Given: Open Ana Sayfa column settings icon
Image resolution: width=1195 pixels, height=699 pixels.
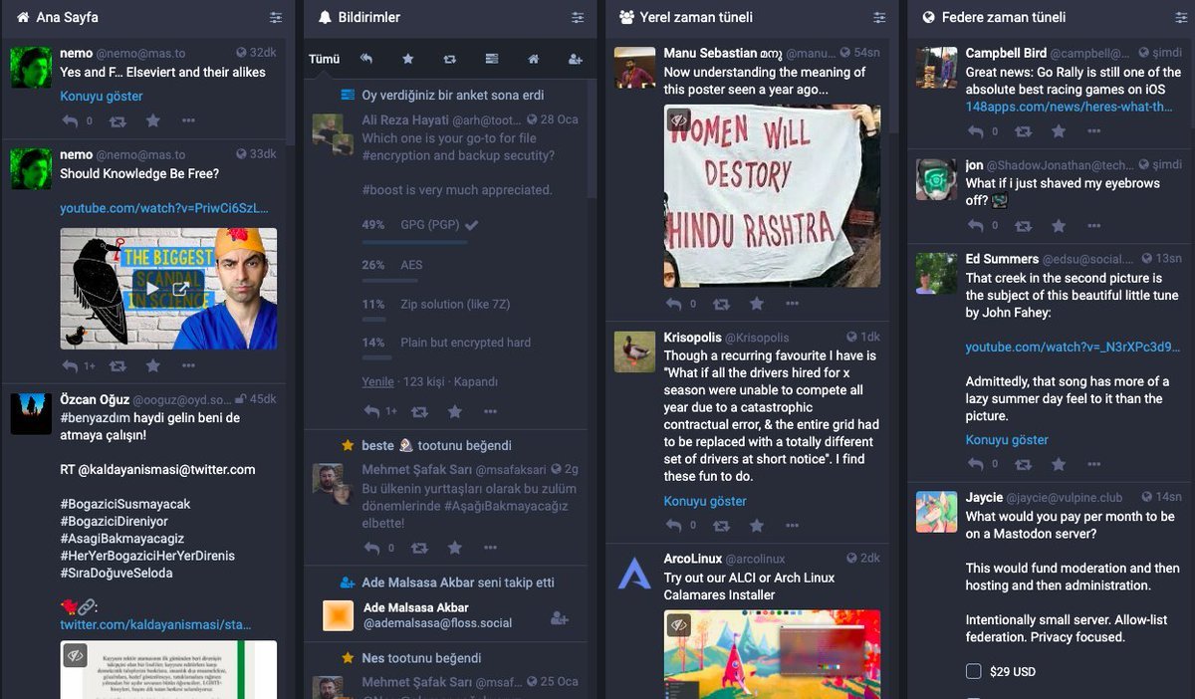Looking at the screenshot, I should [x=276, y=17].
